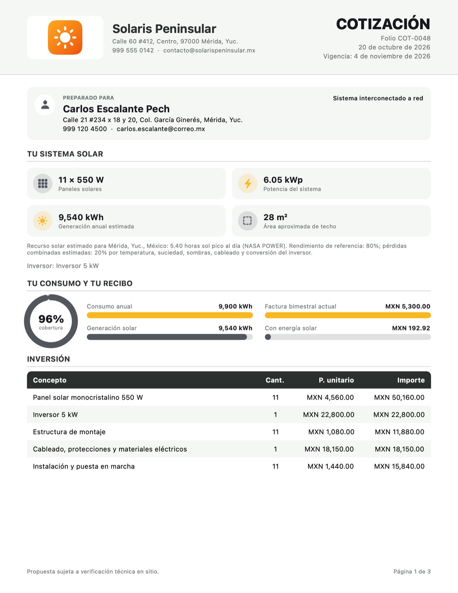Click the MXN 192.92 solar bill amount
The image size is (458, 593).
[x=411, y=328]
